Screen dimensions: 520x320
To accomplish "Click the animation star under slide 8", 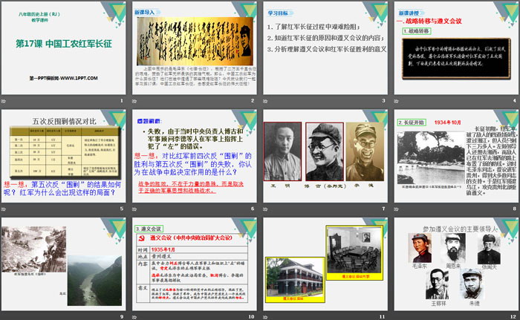I will (396, 209).
